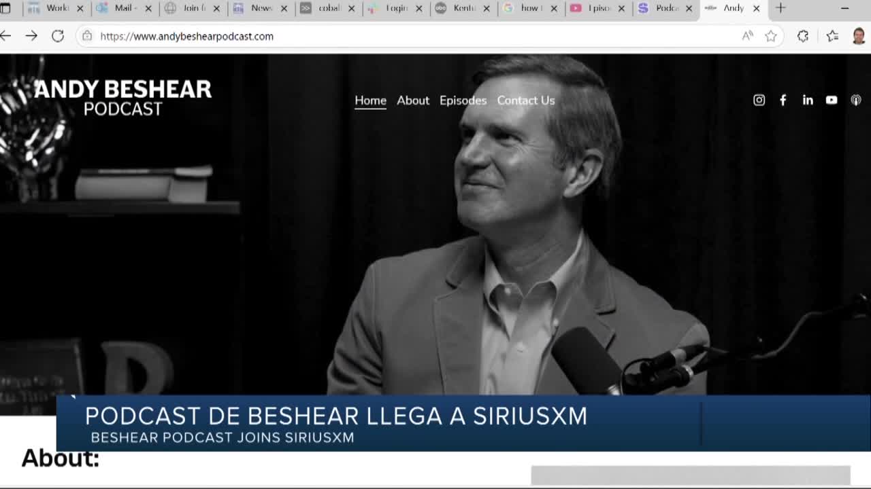
Task: Open the podcast feed icon link
Action: point(856,100)
